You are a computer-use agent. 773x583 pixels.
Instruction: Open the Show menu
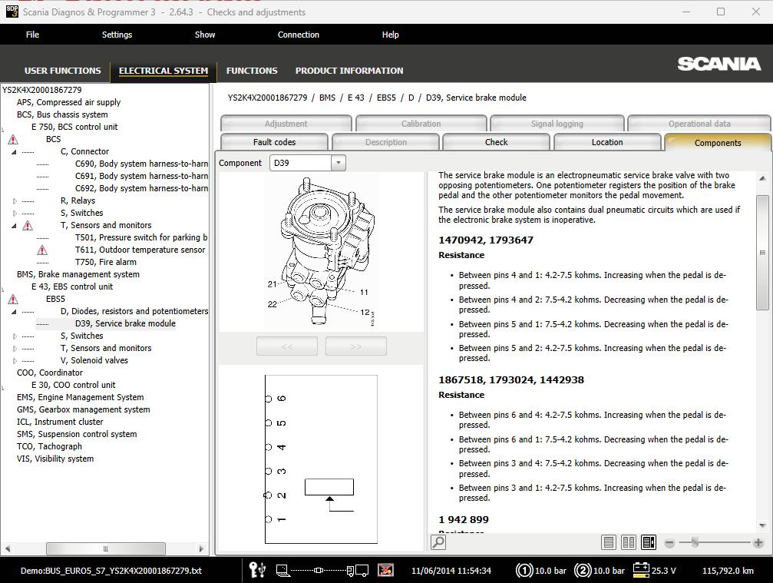pos(205,35)
